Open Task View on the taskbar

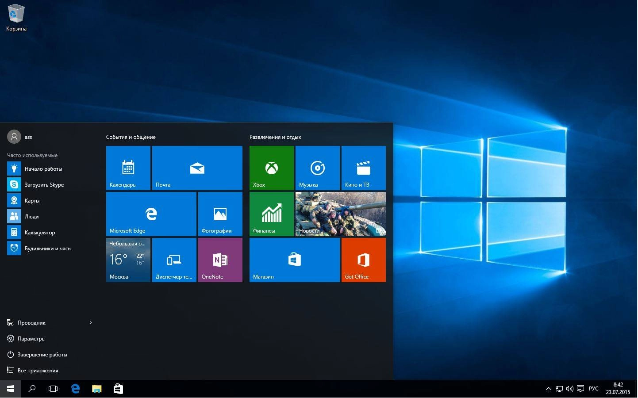click(53, 389)
